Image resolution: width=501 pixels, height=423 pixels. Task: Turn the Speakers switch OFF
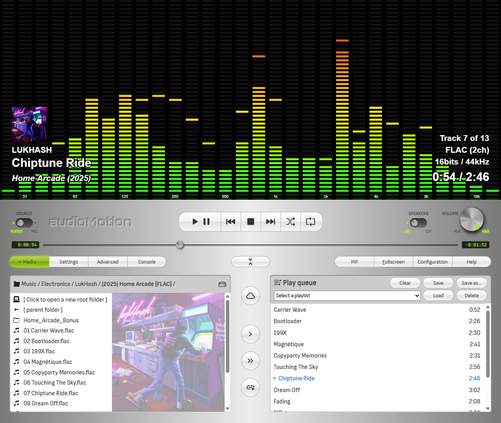[418, 222]
